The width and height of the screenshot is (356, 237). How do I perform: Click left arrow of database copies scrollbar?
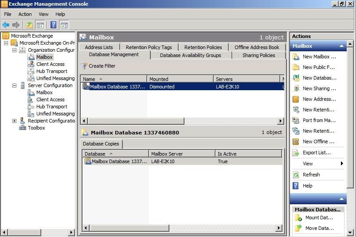(x=86, y=228)
